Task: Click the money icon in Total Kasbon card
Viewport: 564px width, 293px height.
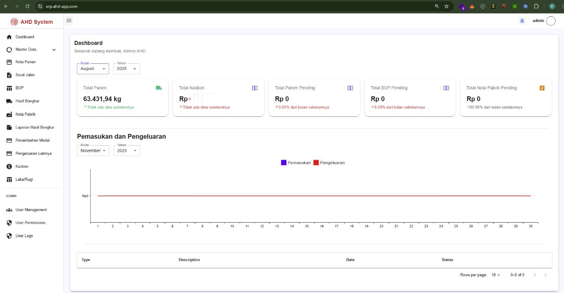Action: point(255,88)
